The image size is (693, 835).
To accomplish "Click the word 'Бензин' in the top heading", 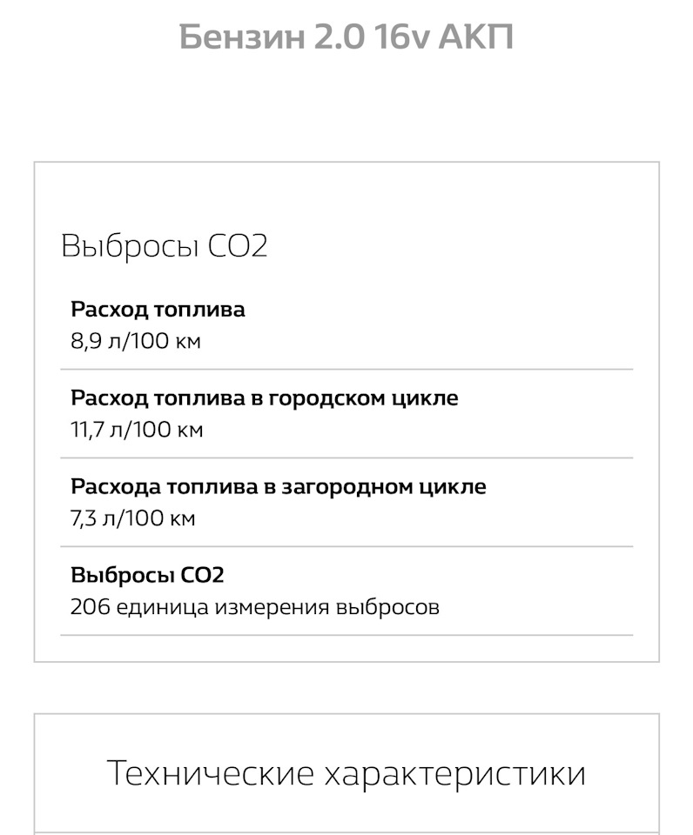I will pos(241,38).
